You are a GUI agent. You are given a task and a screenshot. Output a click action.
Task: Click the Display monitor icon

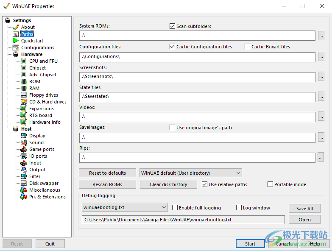24,136
